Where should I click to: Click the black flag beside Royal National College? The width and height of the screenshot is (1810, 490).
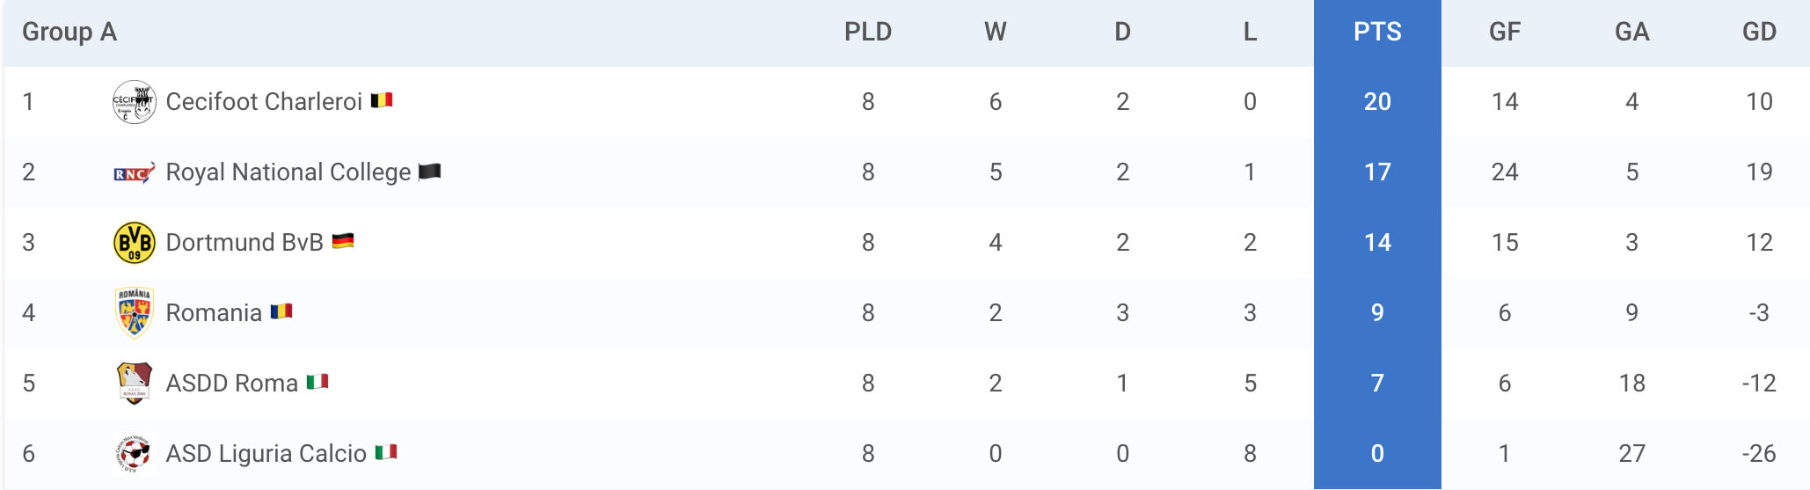coord(429,171)
